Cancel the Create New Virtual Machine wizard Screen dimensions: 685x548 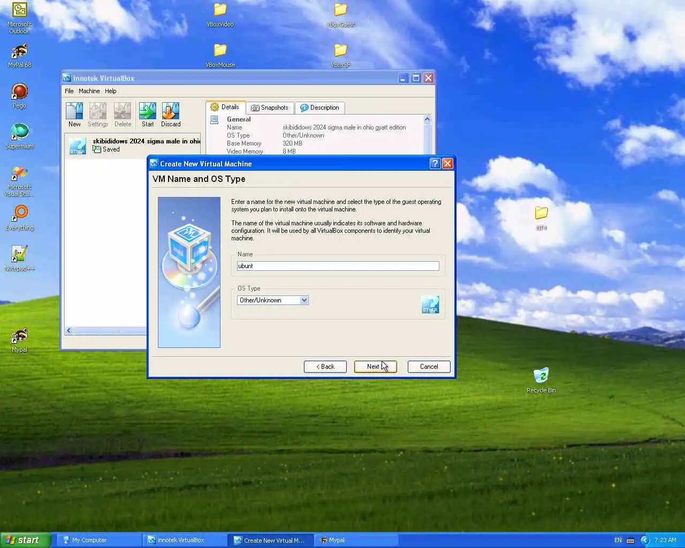429,367
